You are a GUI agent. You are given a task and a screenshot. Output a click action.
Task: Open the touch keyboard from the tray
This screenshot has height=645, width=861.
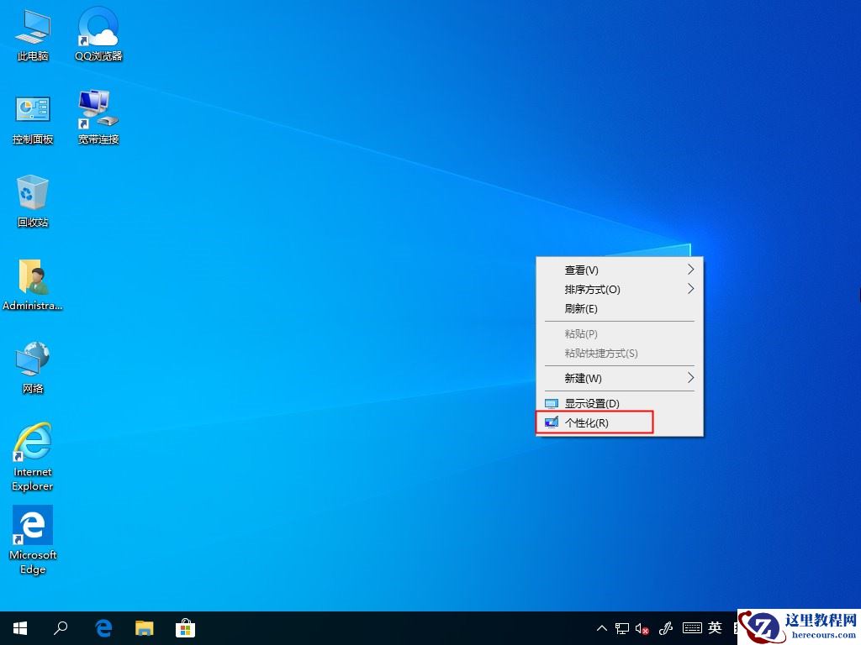click(691, 627)
